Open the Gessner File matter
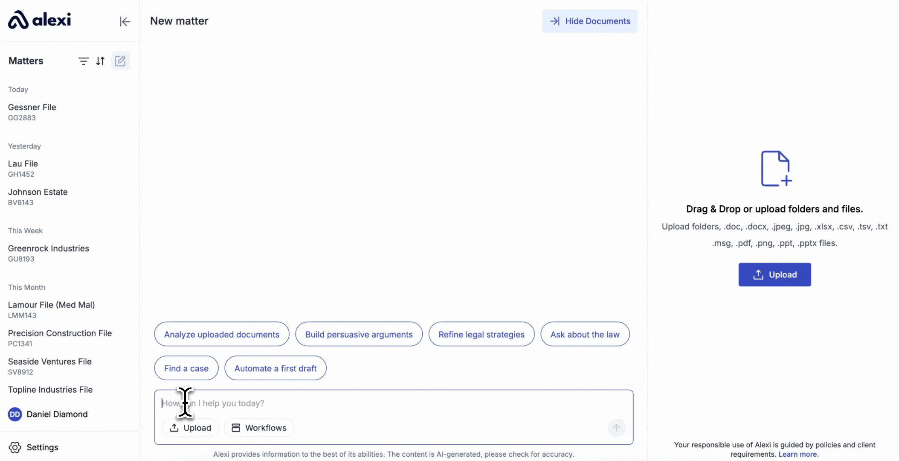 [x=32, y=108]
